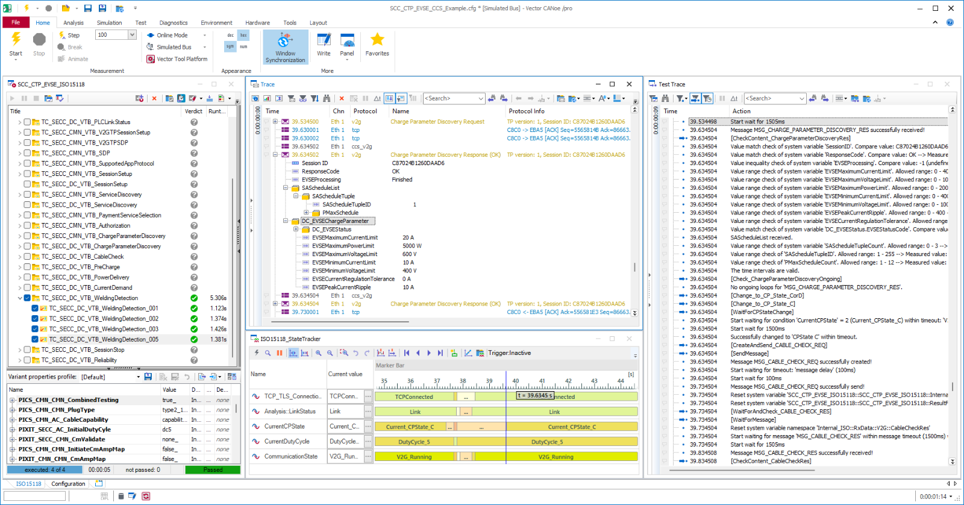Image resolution: width=964 pixels, height=505 pixels.
Task: Expand TC_SECC_DC_VTB_SessionStop tree node
Action: [x=19, y=350]
